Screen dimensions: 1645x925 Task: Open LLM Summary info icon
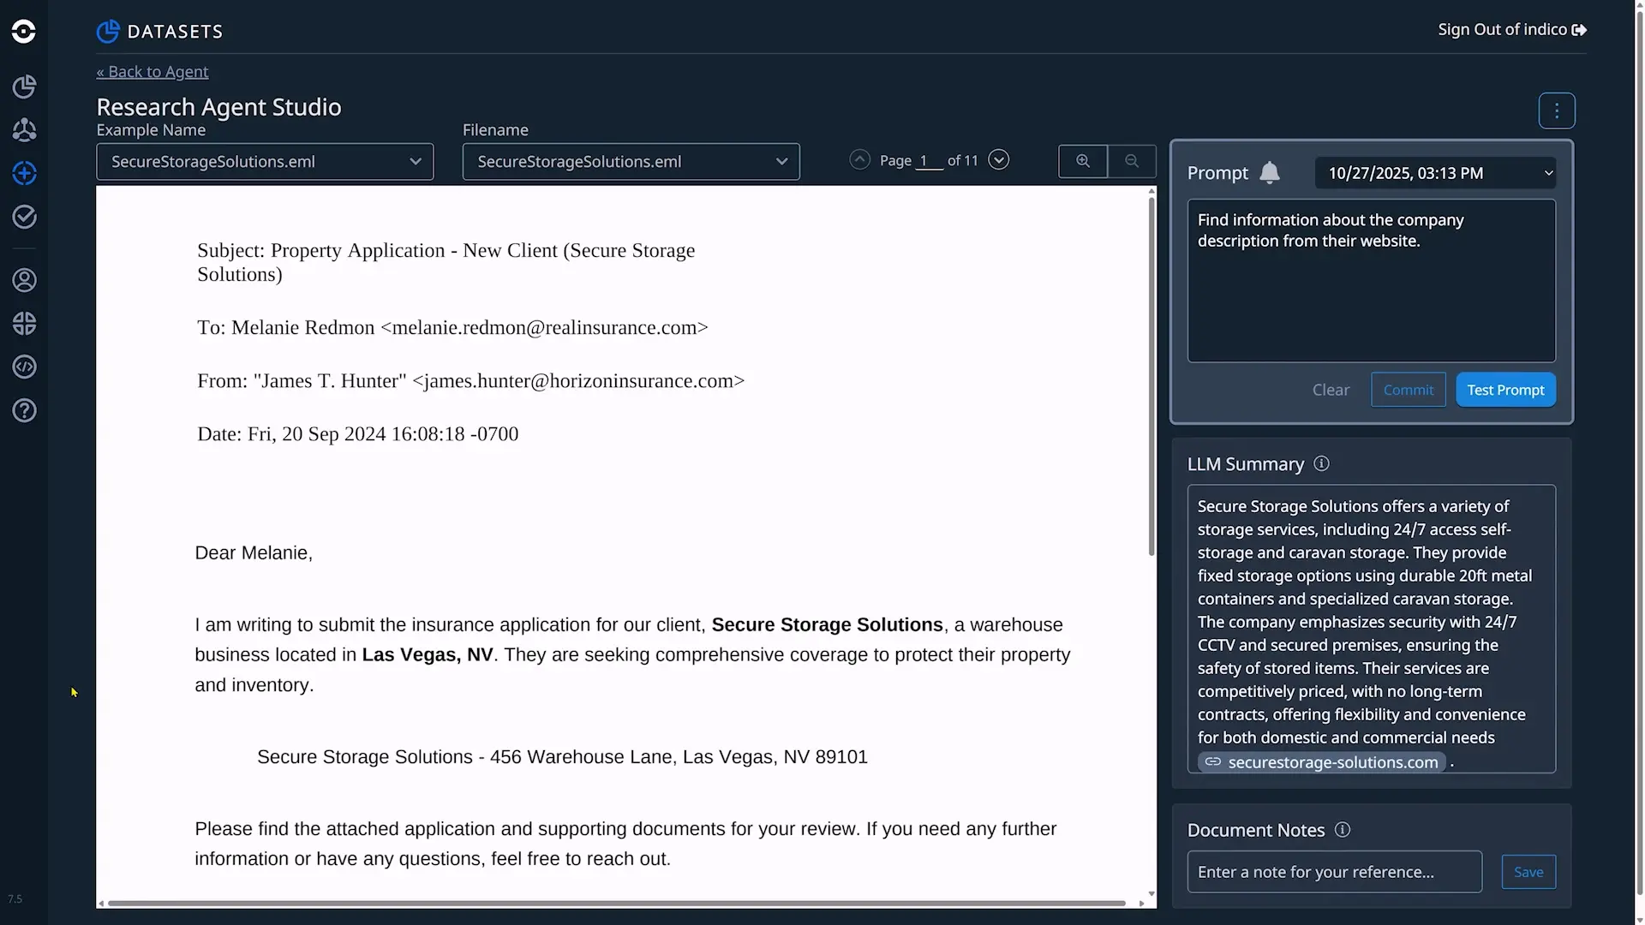coord(1322,463)
